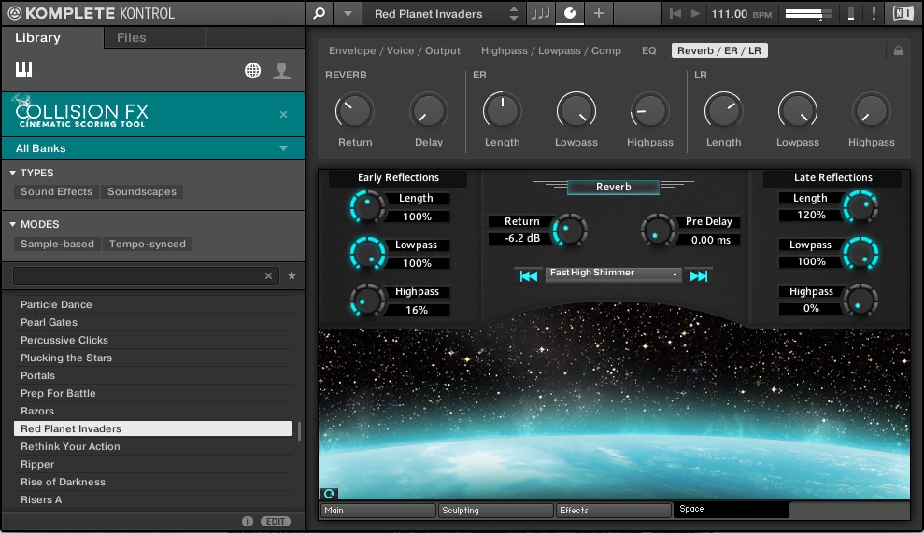Toggle the Sample-based mode tag
Viewport: 924px width, 533px height.
pyautogui.click(x=57, y=244)
